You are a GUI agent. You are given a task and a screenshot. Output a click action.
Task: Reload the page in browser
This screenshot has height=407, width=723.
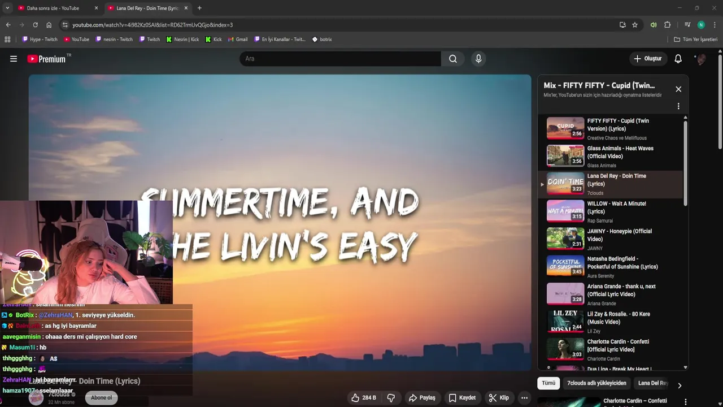[35, 25]
